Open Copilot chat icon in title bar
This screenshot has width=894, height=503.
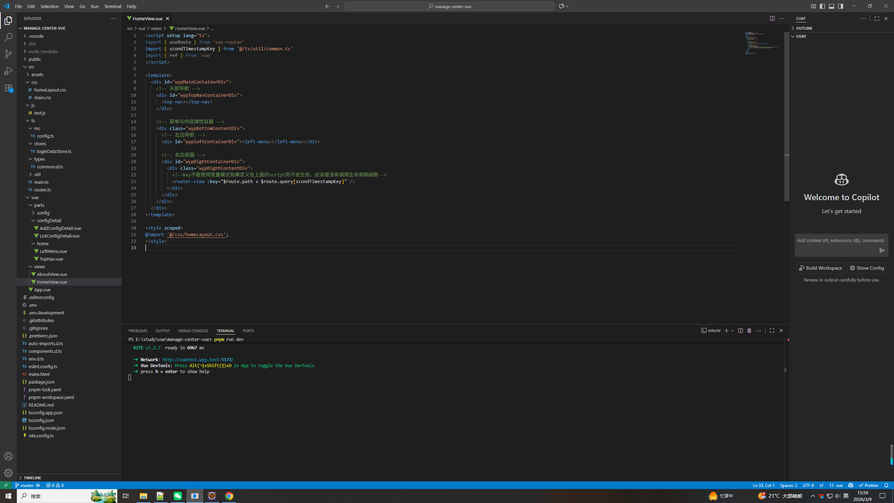point(562,6)
